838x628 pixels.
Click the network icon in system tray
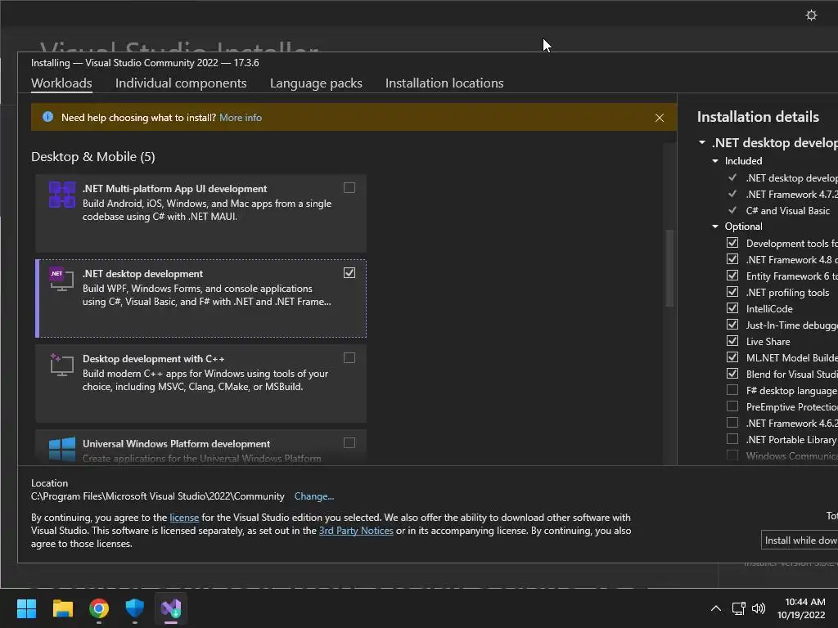pyautogui.click(x=739, y=608)
